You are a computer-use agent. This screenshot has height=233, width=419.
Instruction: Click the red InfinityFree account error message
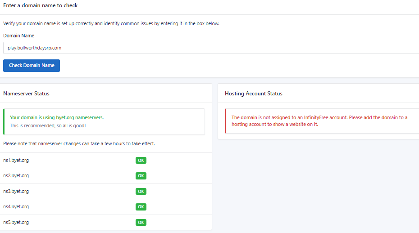point(319,121)
